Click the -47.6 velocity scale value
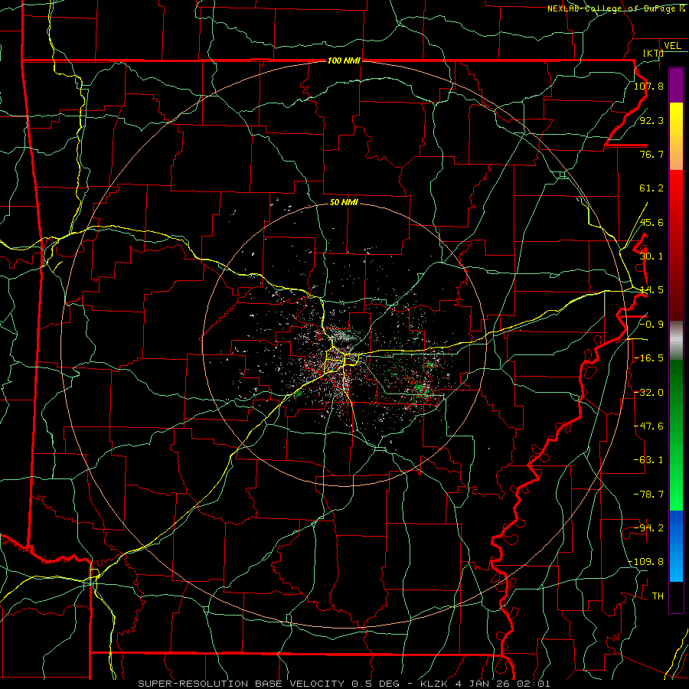Screen dimensions: 689x689 [x=648, y=426]
